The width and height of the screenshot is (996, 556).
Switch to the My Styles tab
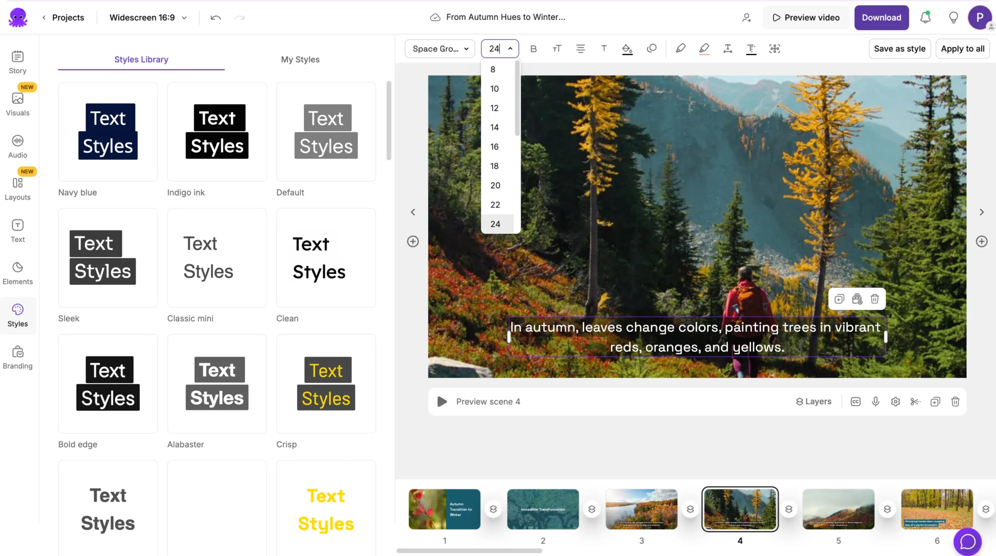[x=300, y=59]
